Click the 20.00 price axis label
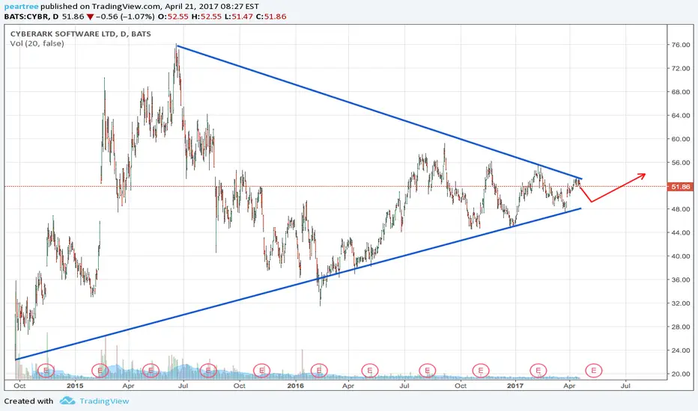The image size is (698, 411). pos(681,374)
